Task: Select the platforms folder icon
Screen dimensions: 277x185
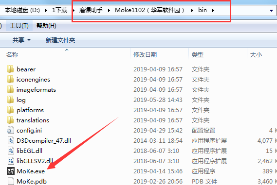Action: point(10,110)
